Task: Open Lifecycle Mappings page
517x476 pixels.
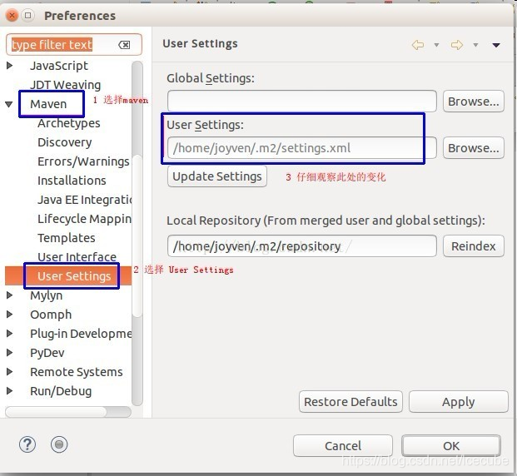Action: (84, 219)
